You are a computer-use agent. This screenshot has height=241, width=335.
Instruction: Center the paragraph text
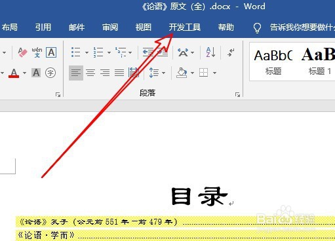click(x=90, y=73)
